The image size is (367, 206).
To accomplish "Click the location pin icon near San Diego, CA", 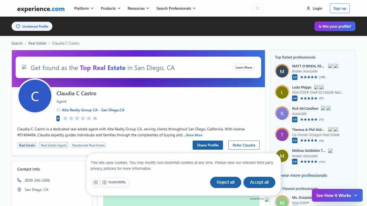I will tap(19, 190).
